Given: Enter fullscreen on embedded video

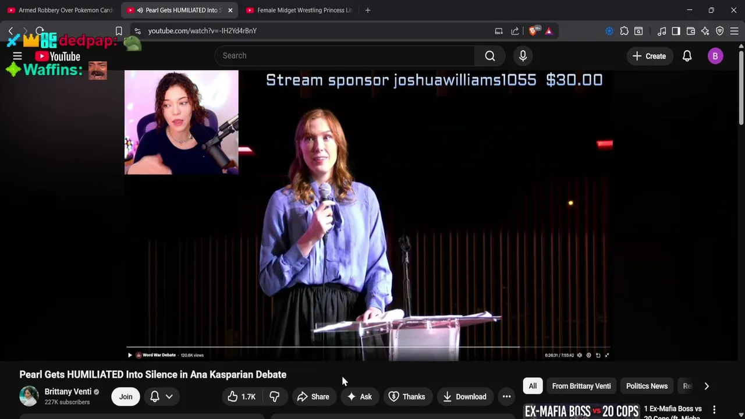Looking at the screenshot, I should 607,355.
